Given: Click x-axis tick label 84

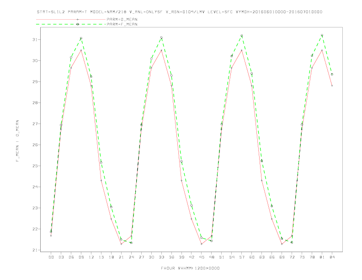Looking at the screenshot, I should (x=332, y=257).
